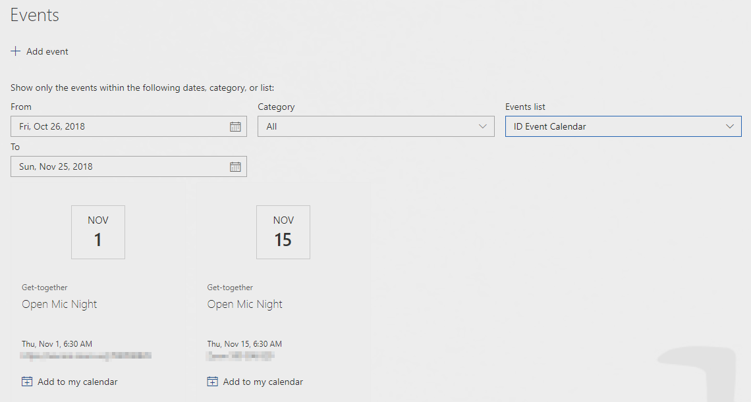Click the plus icon beside Add event
Viewport: 751px width, 402px height.
point(15,51)
